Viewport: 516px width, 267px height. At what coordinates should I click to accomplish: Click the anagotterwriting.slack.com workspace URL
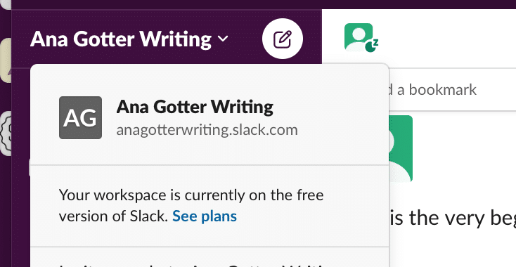click(x=207, y=130)
